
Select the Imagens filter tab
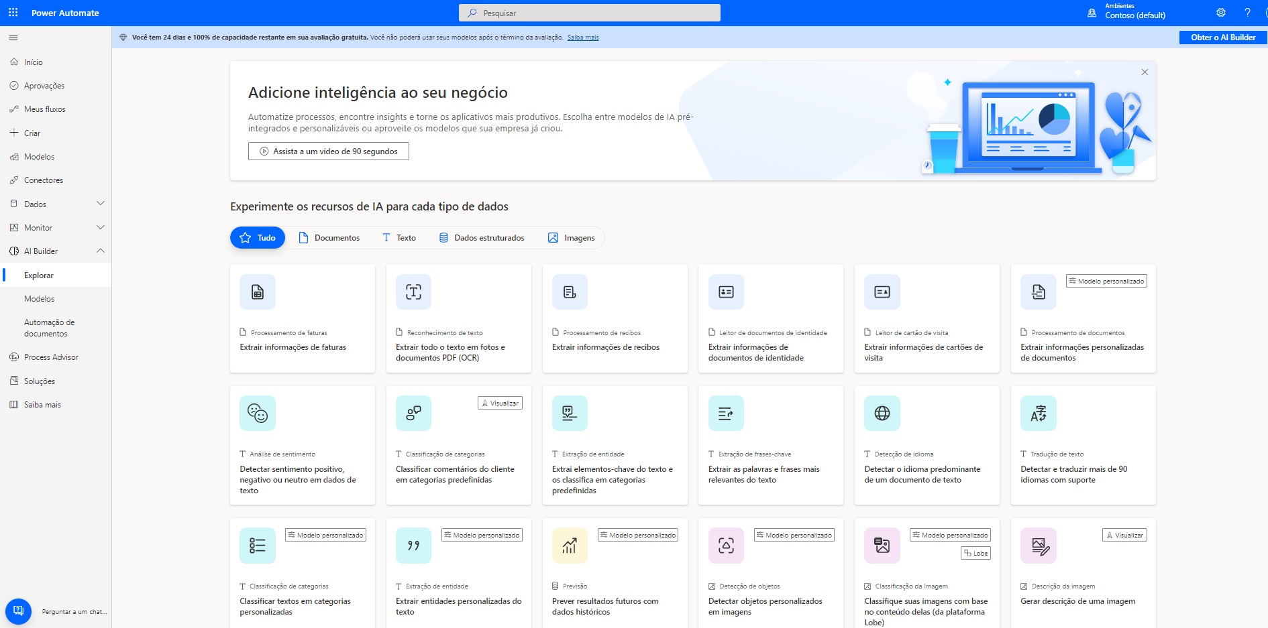(x=572, y=238)
